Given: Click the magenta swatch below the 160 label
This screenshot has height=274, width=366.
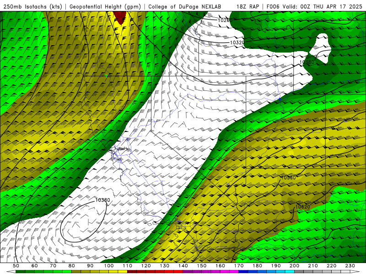Looking at the screenshot, I should pyautogui.click(x=225, y=272).
